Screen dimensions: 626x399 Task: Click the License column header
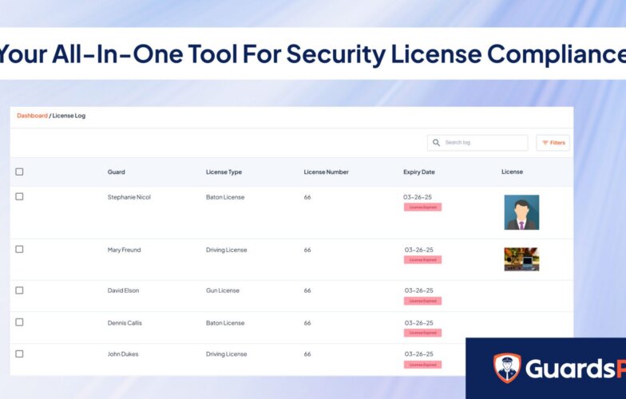[x=513, y=172]
